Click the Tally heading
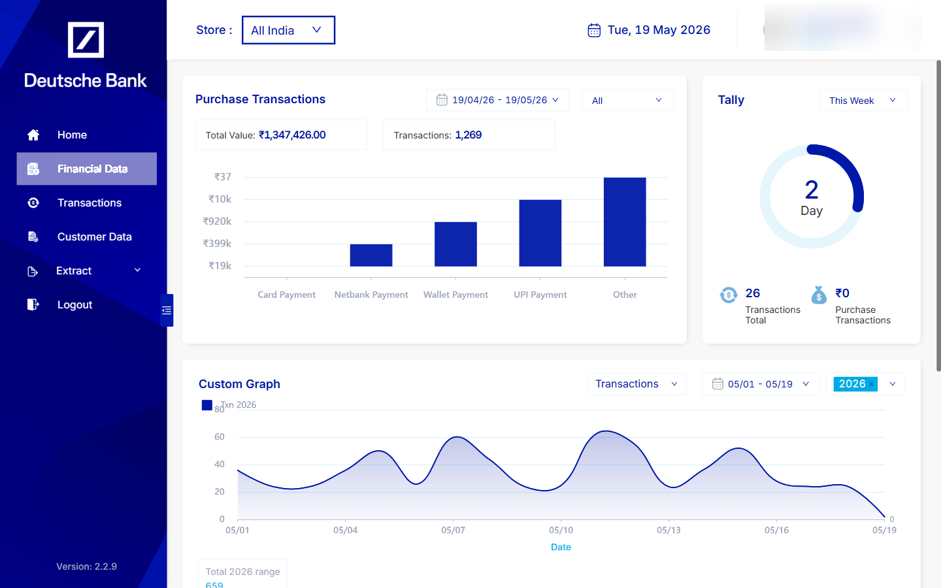 click(x=731, y=100)
